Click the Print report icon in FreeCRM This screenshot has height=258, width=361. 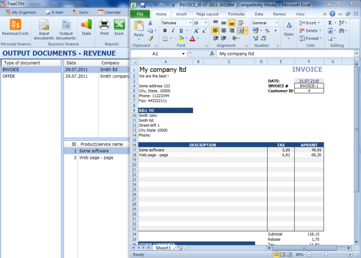click(104, 27)
